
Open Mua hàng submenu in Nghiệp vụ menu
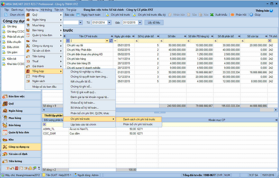(x=44, y=25)
